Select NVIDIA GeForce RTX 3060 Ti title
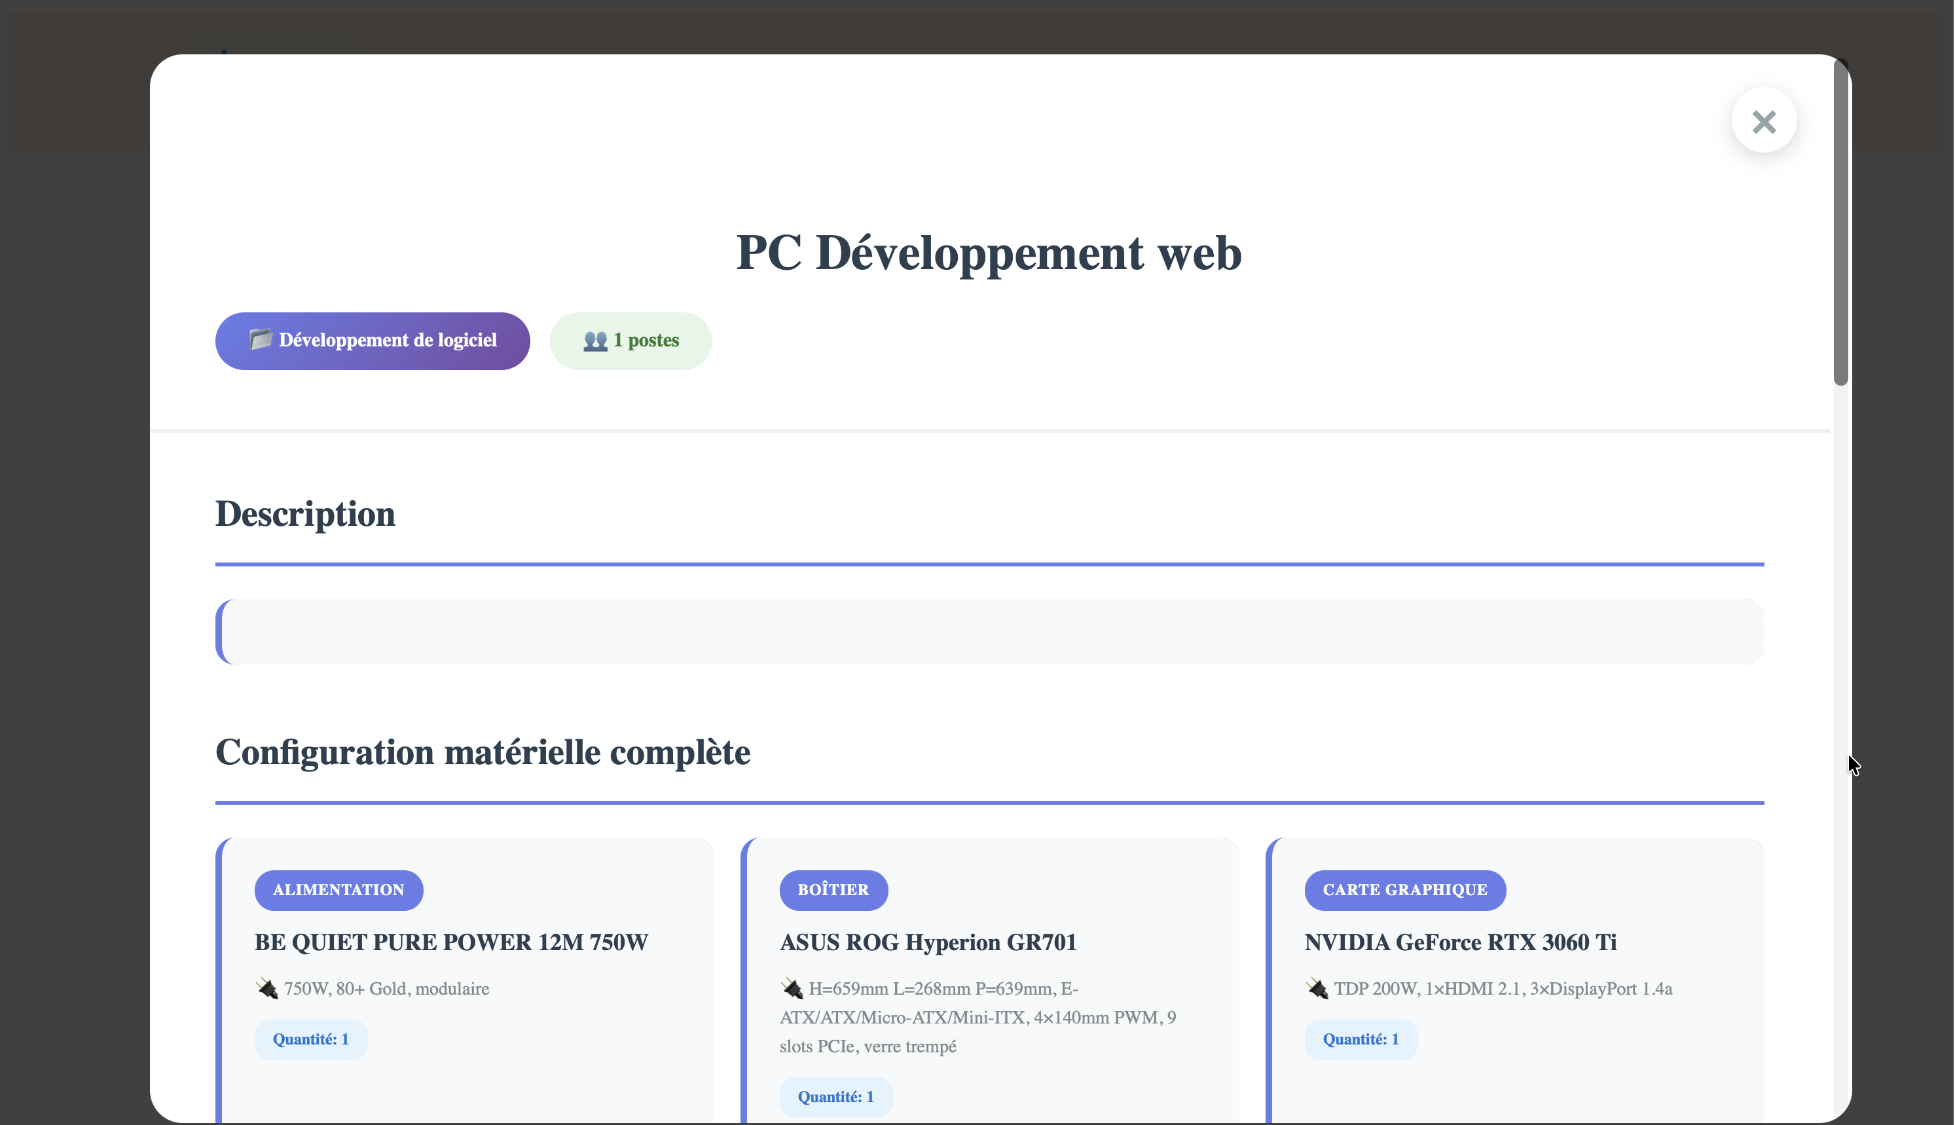The width and height of the screenshot is (1955, 1125). pyautogui.click(x=1460, y=942)
